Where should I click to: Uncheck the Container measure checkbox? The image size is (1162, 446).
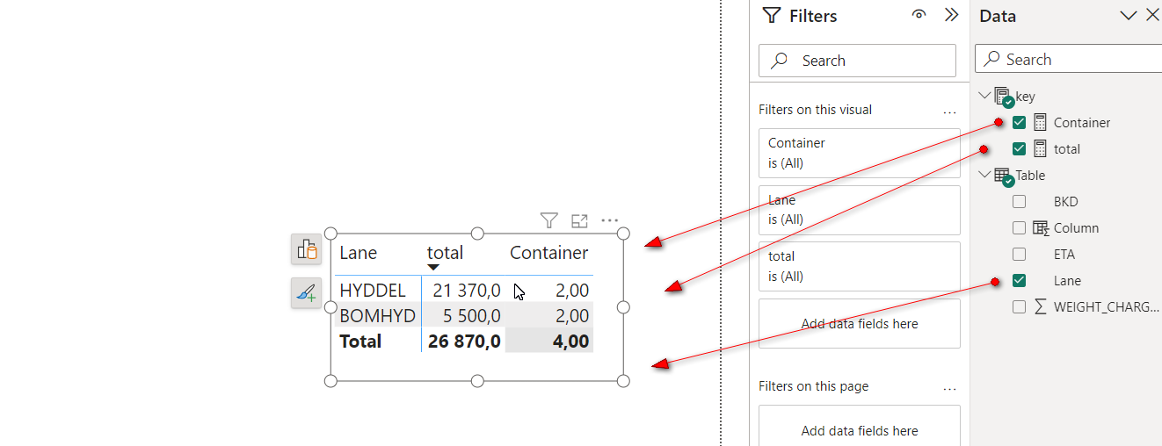pos(1019,122)
